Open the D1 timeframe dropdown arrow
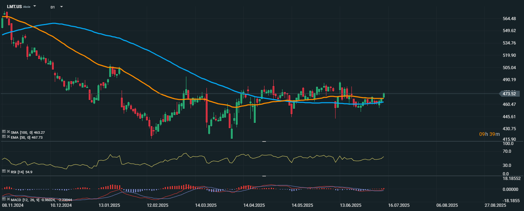The width and height of the screenshot is (524, 211). [x=62, y=7]
